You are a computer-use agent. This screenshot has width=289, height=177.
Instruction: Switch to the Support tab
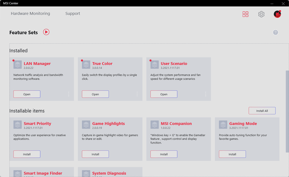73,14
